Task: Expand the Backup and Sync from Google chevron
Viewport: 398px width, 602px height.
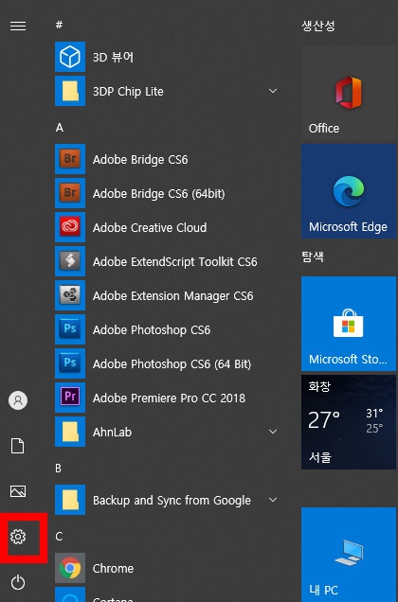Action: point(273,500)
